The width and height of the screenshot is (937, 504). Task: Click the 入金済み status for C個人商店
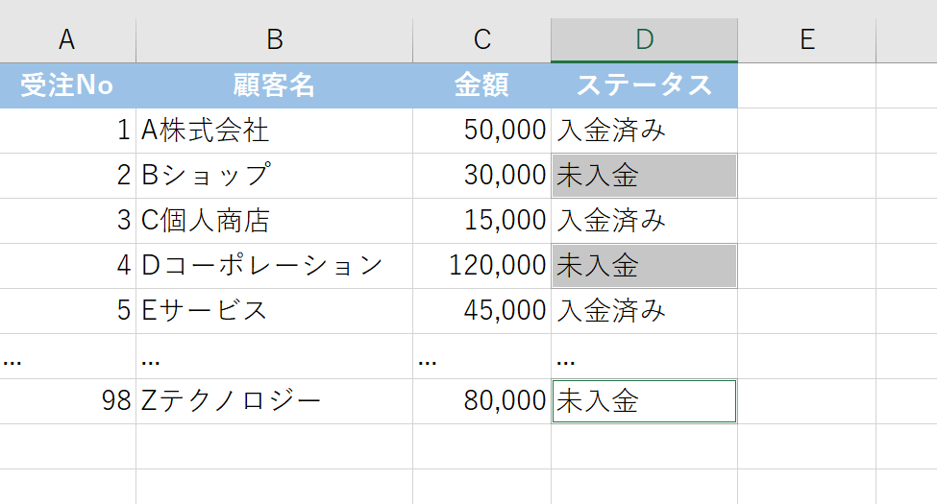tap(645, 221)
